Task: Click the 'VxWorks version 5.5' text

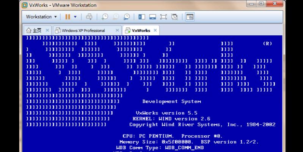Action: pyautogui.click(x=166, y=113)
